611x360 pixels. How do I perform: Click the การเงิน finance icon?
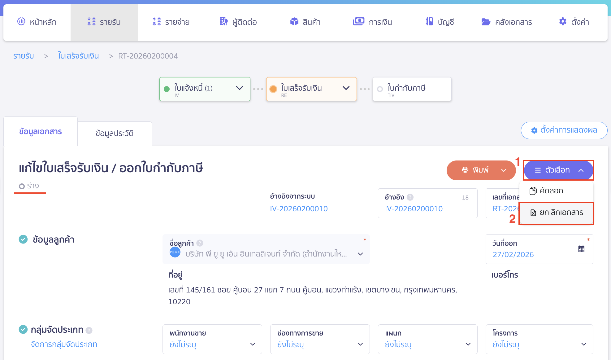358,21
